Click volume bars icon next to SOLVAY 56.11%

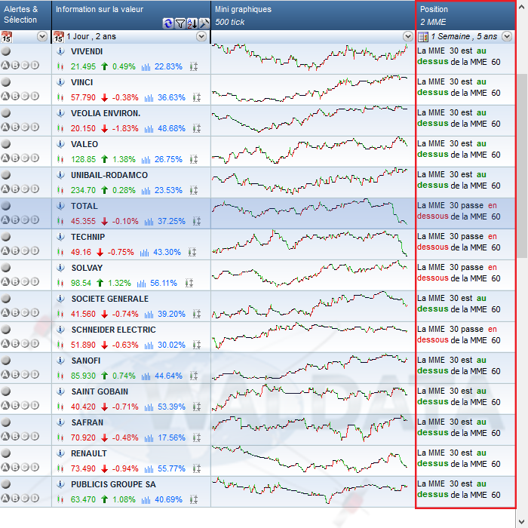point(142,283)
